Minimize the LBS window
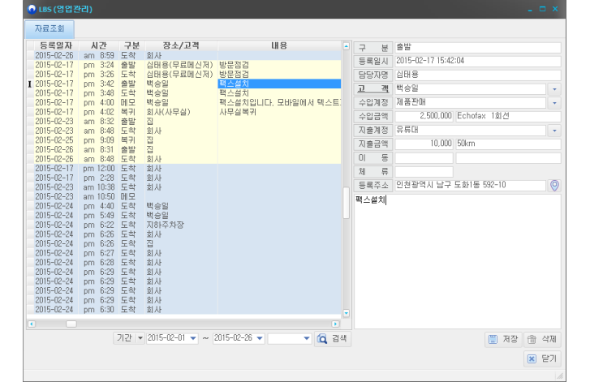The width and height of the screenshot is (590, 382). pos(530,10)
